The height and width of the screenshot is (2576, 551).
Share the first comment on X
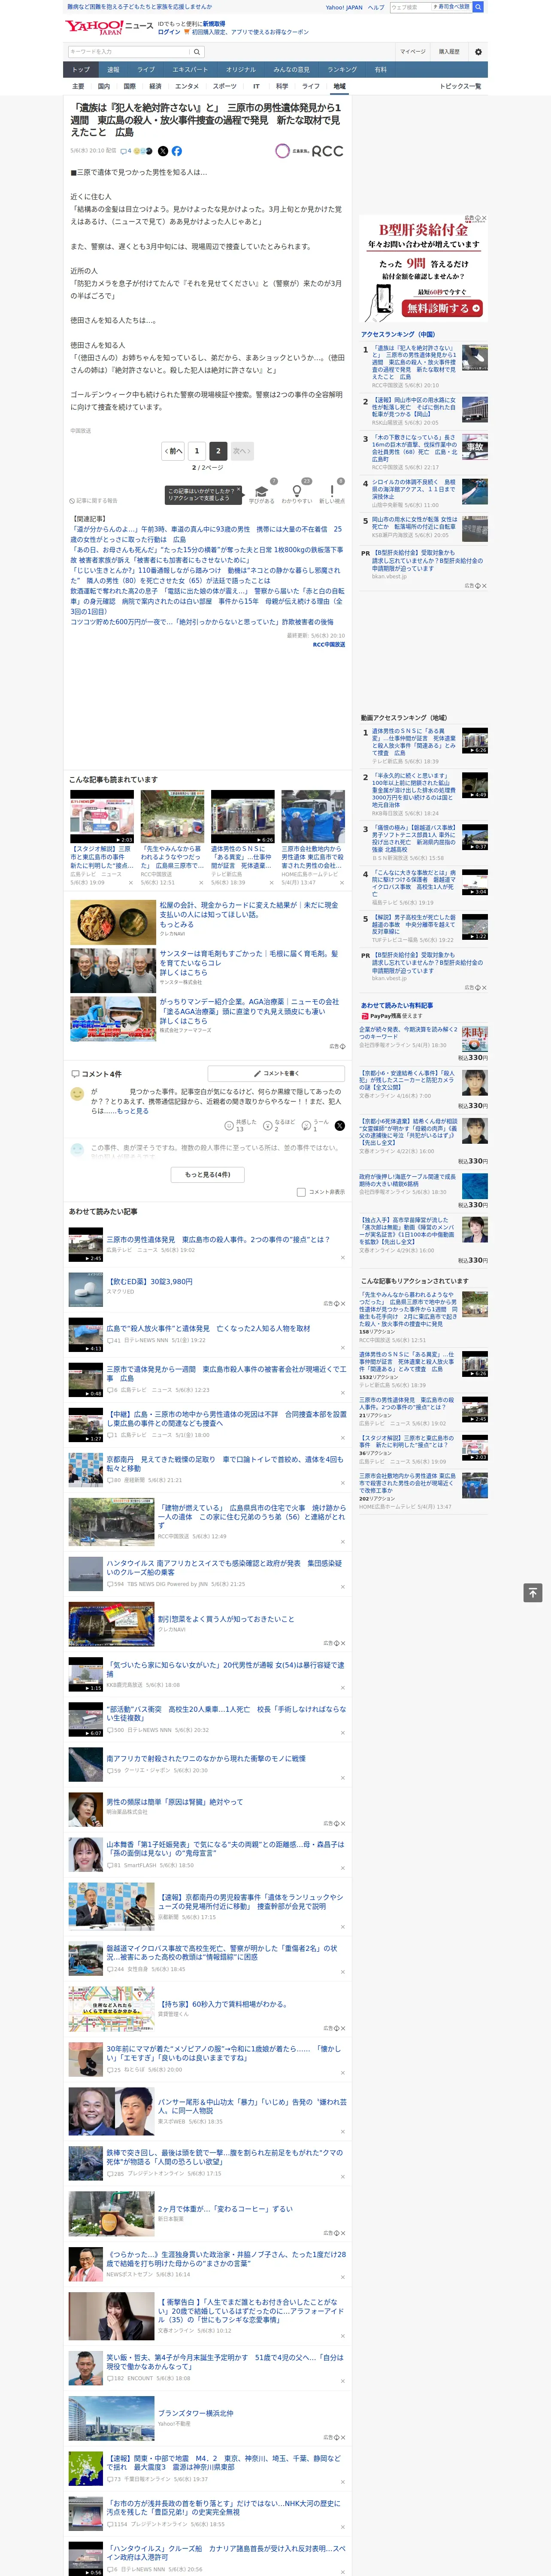tap(340, 1126)
